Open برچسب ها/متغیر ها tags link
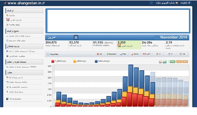 [17, 87]
